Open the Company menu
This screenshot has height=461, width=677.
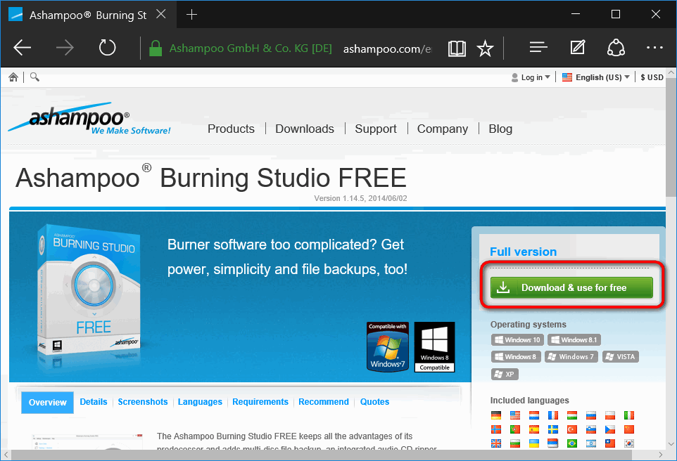443,129
